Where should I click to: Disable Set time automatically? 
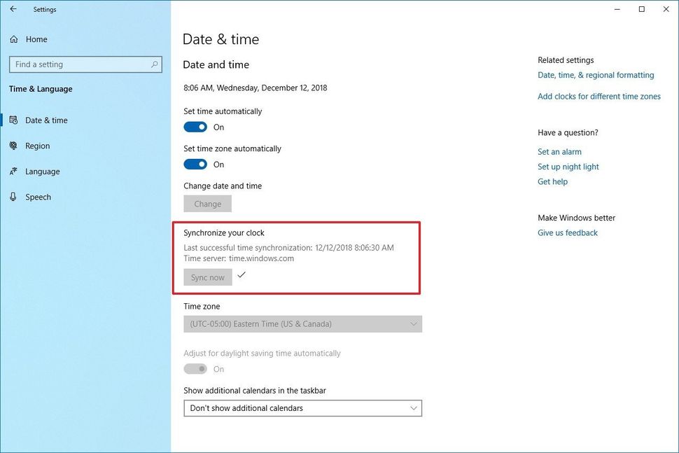(195, 127)
